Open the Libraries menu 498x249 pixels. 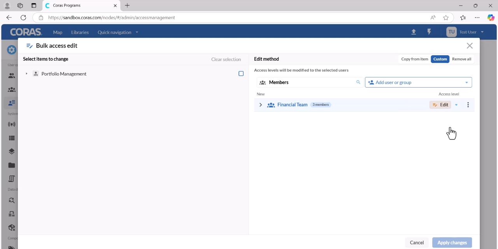click(80, 32)
